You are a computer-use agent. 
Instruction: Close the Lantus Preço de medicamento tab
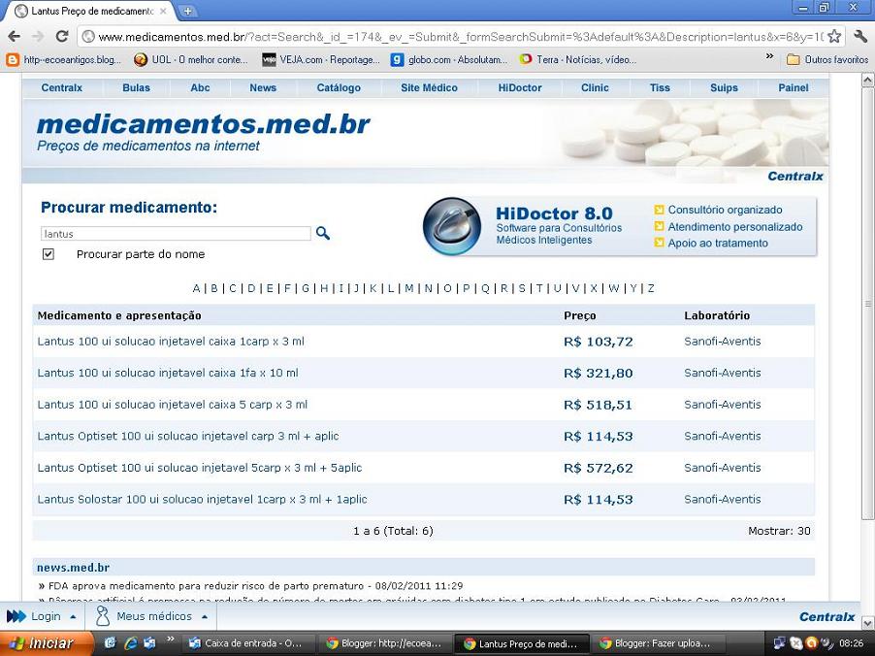tap(163, 11)
